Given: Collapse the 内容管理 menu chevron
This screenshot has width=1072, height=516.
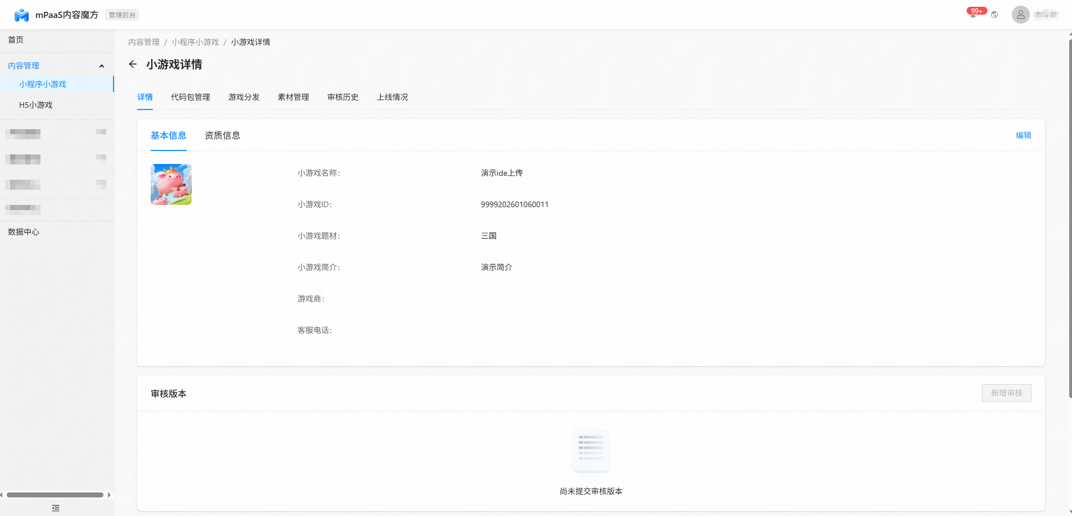Looking at the screenshot, I should (102, 66).
